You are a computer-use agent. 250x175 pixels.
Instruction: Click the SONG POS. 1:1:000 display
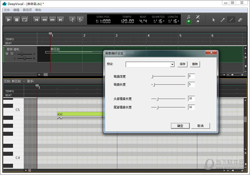click(103, 21)
